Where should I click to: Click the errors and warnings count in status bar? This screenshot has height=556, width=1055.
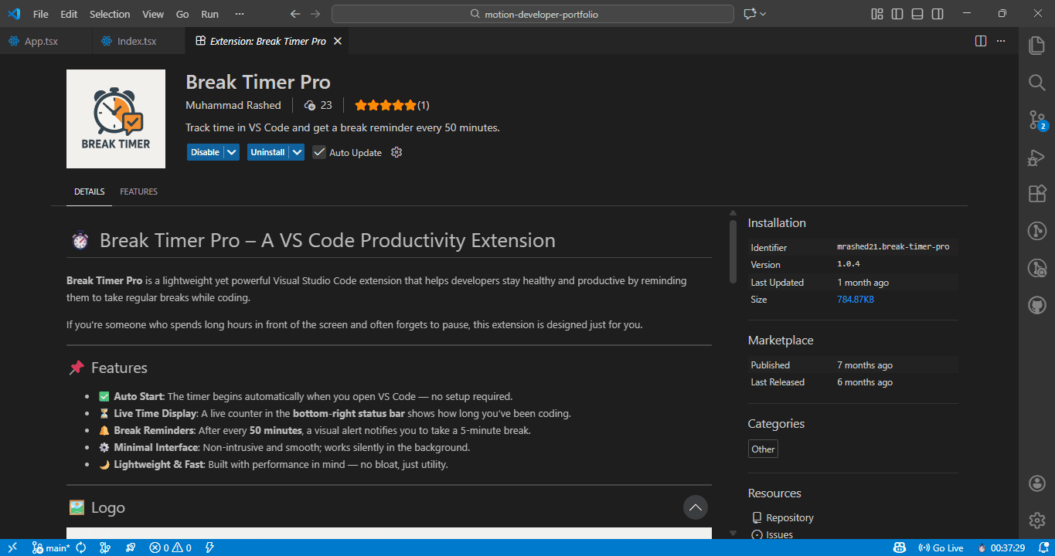pyautogui.click(x=170, y=548)
